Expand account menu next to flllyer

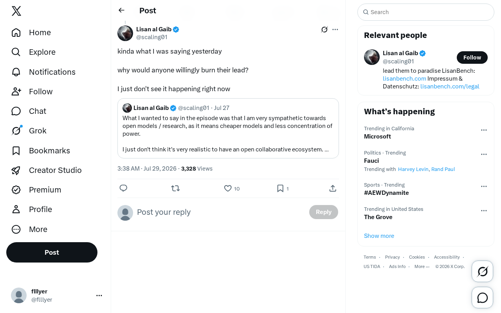[99, 295]
